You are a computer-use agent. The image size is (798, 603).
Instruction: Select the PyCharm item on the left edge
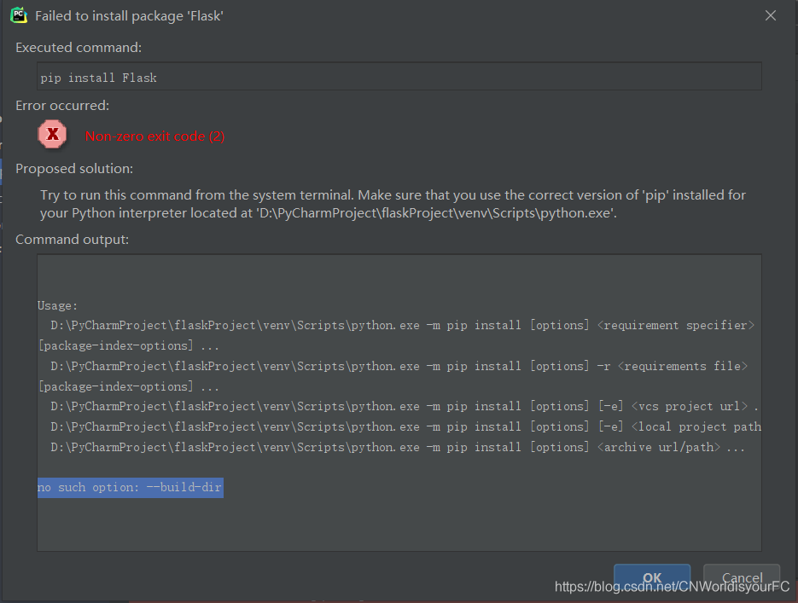pos(3,171)
